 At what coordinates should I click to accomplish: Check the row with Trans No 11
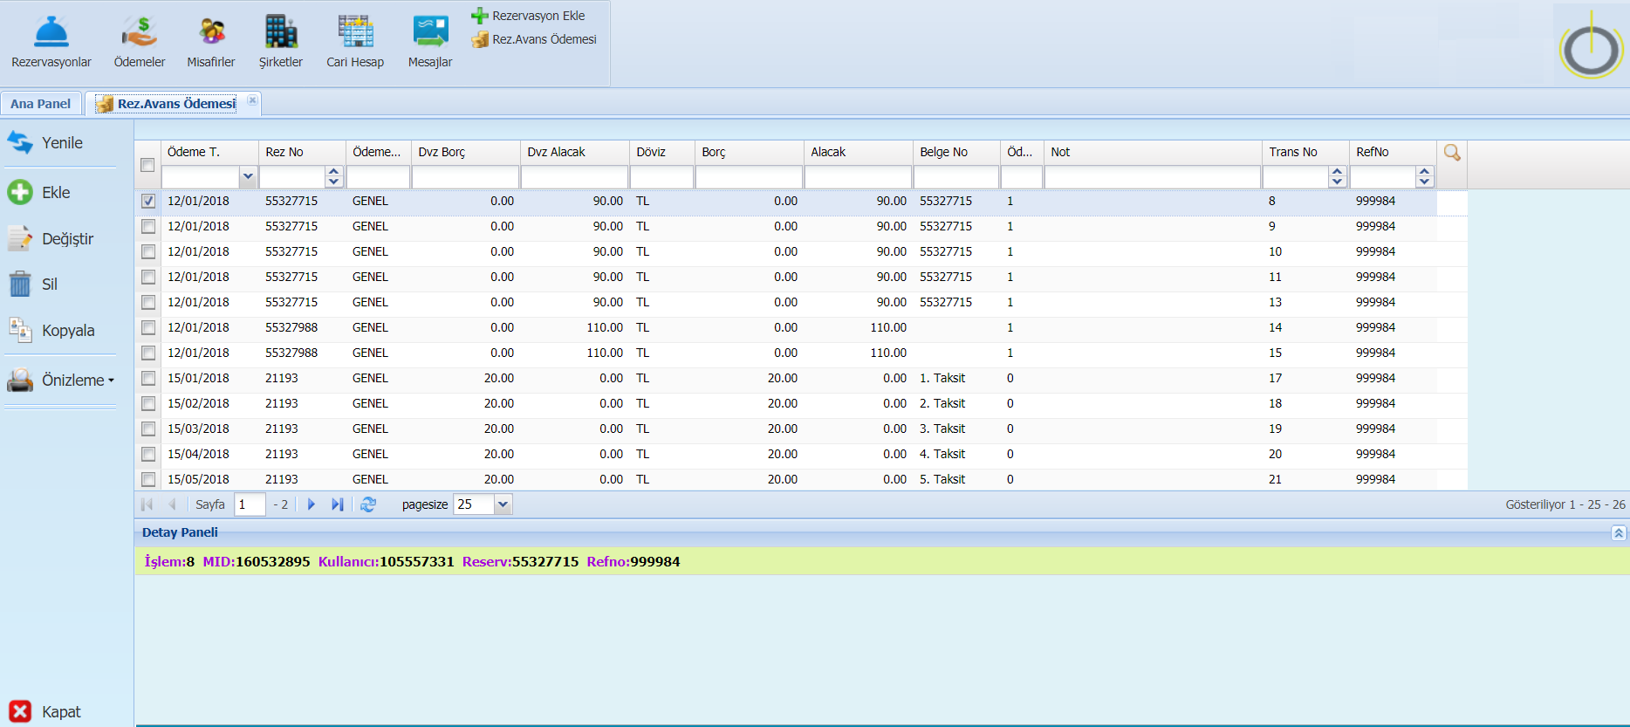[148, 277]
